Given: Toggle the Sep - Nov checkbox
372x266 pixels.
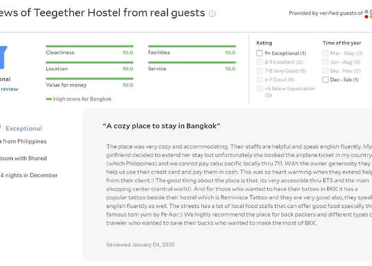Looking at the screenshot, I should pos(325,71).
